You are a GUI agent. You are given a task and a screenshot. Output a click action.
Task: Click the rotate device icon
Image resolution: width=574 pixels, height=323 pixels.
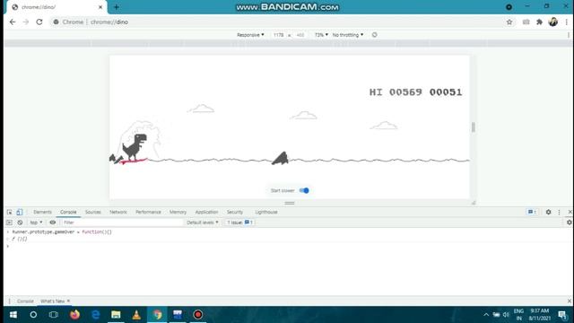(375, 35)
